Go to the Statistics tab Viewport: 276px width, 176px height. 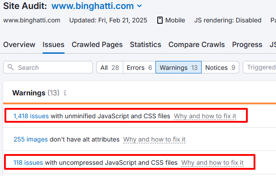pos(145,45)
